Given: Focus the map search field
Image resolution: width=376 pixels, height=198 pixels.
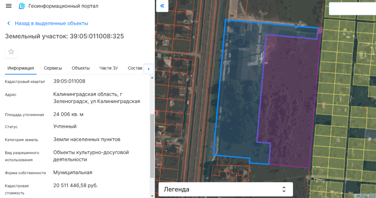Looking at the screenshot, I should pos(352,8).
